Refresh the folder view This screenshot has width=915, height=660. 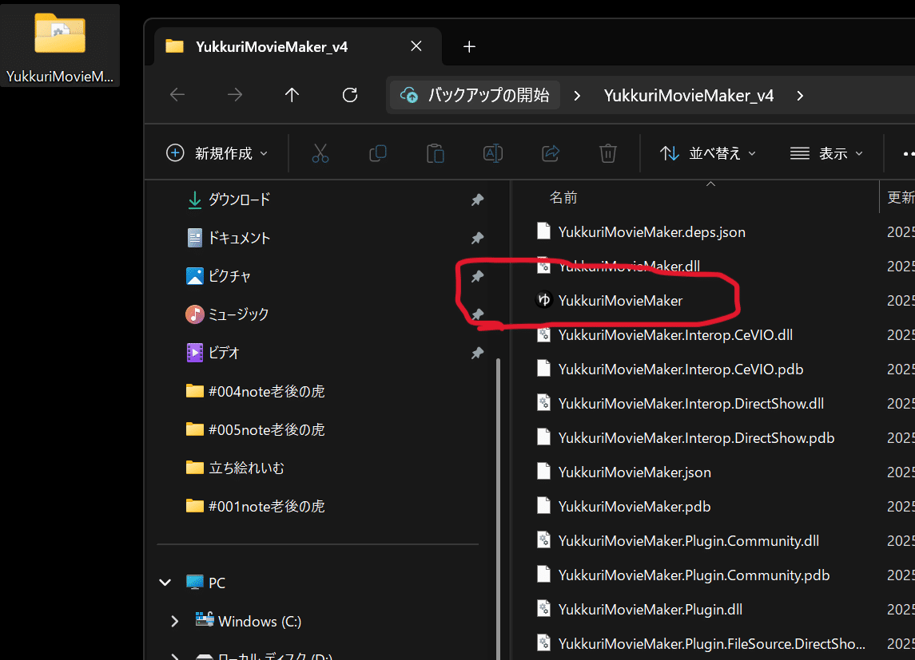pos(349,94)
